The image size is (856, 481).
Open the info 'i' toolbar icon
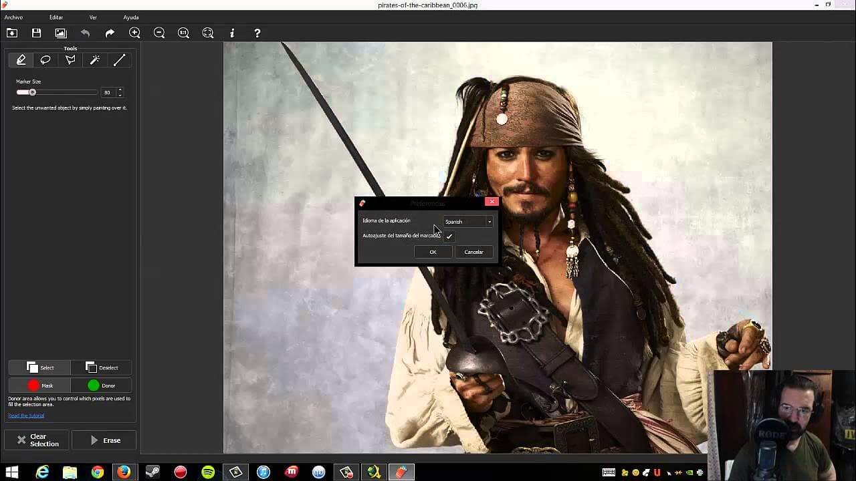click(232, 33)
